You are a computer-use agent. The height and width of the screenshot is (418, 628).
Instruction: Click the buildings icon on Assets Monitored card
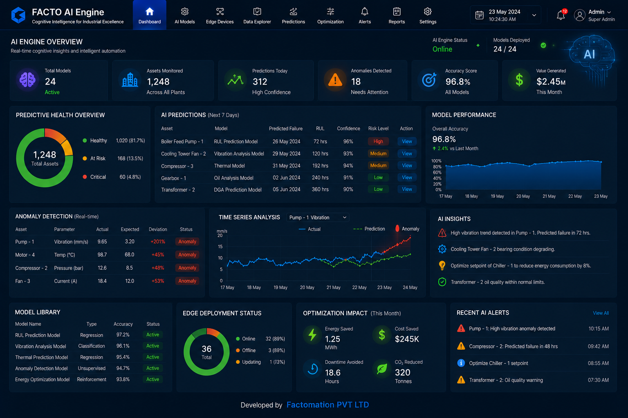130,80
